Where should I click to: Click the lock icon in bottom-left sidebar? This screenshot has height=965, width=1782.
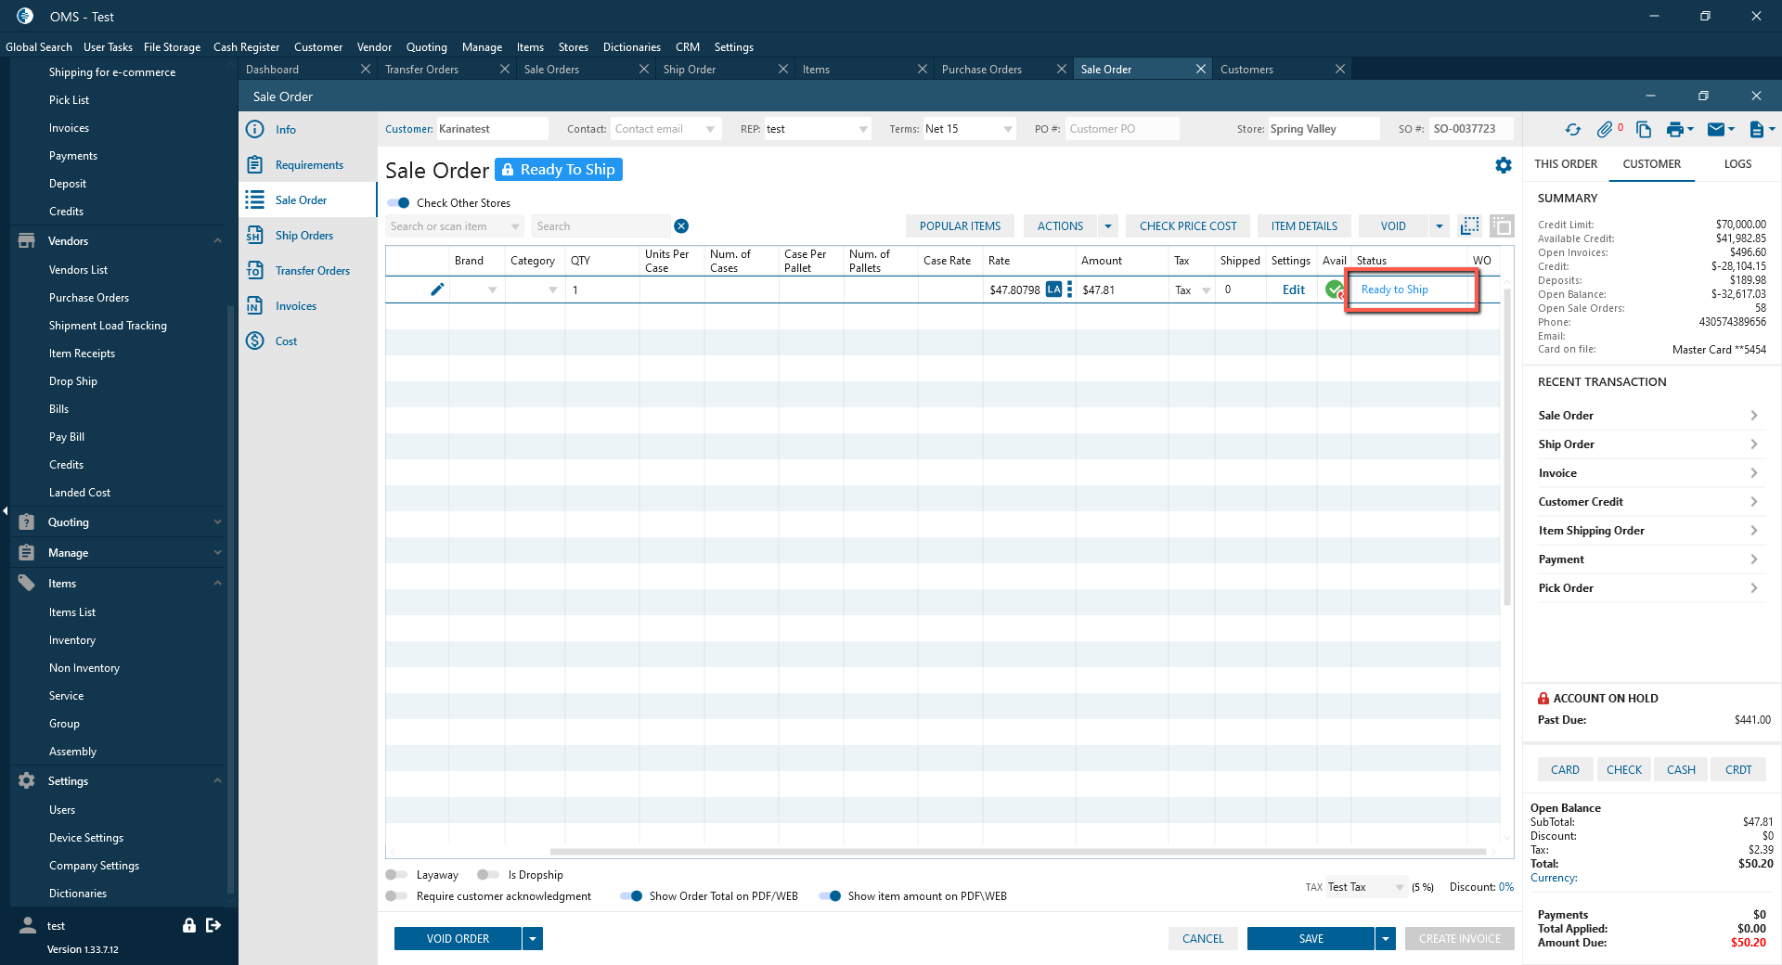click(x=189, y=925)
